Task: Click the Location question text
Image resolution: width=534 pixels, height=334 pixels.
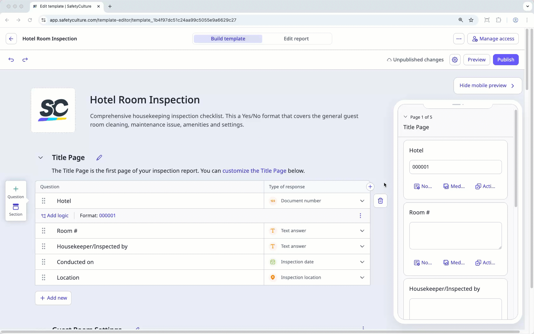Action: coord(68,278)
